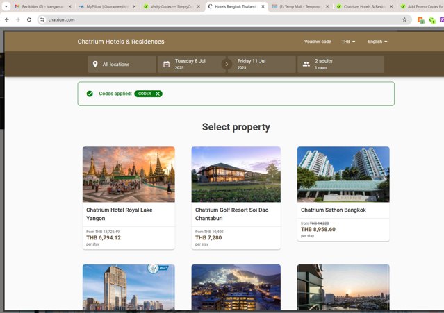Screen dimensions: 444x313
Task: Click the chatrium.com address bar
Action: coord(224,19)
